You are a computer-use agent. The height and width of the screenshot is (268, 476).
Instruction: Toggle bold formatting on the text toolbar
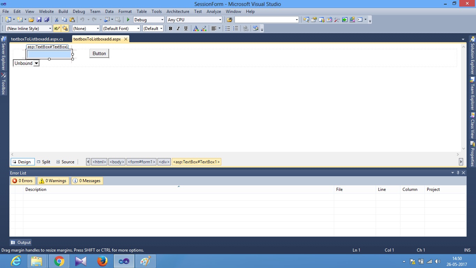point(170,28)
